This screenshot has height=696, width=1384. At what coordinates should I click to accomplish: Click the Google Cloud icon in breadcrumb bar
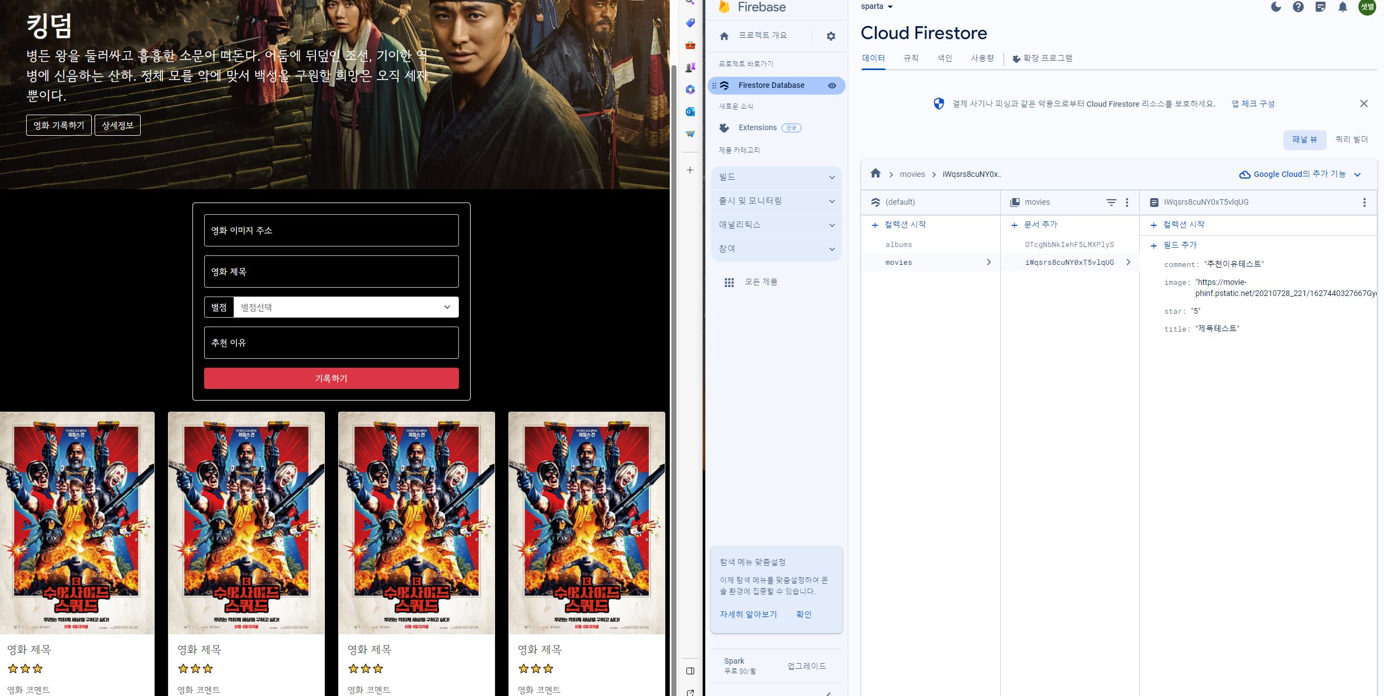(1245, 175)
